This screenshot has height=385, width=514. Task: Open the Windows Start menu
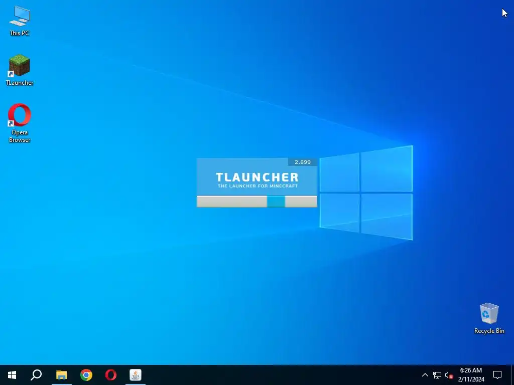(12, 375)
